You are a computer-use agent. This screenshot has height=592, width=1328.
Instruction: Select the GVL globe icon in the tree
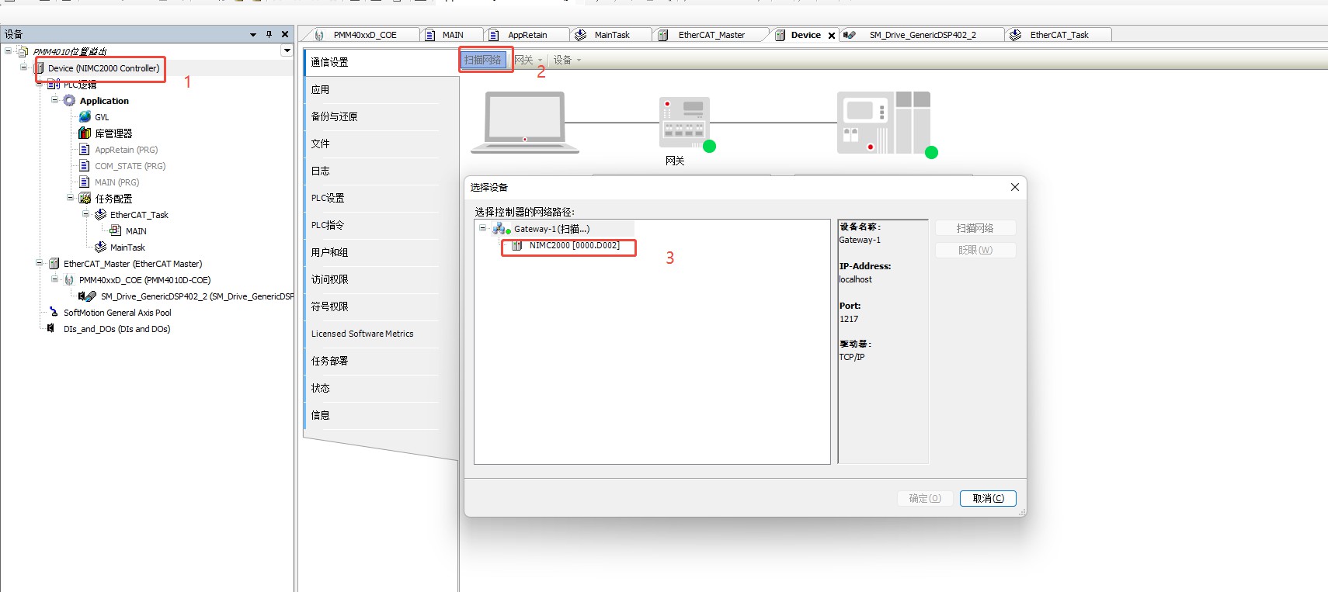click(85, 116)
